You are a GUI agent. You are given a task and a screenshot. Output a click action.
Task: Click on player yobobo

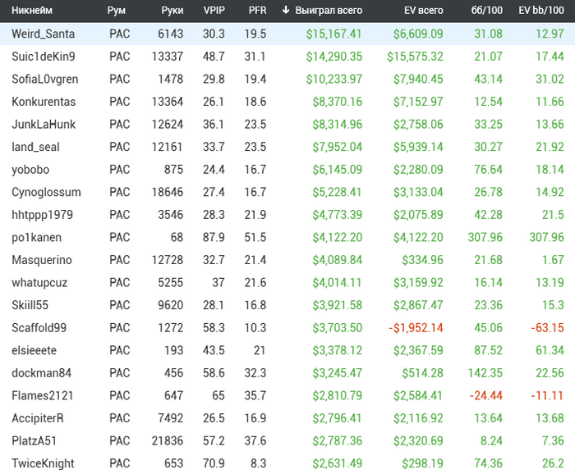tap(30, 170)
